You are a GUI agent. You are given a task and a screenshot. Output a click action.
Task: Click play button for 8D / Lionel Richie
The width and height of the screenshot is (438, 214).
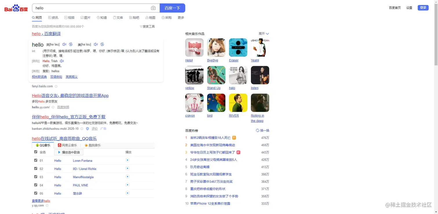tap(127, 168)
